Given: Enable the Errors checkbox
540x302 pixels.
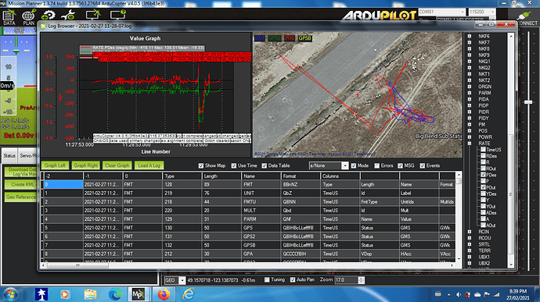Looking at the screenshot, I should click(x=376, y=165).
